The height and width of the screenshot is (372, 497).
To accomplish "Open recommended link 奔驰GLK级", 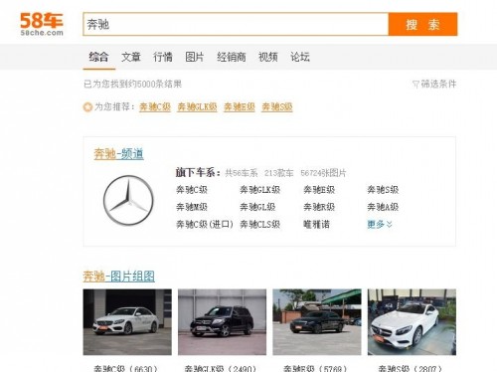I will (197, 106).
